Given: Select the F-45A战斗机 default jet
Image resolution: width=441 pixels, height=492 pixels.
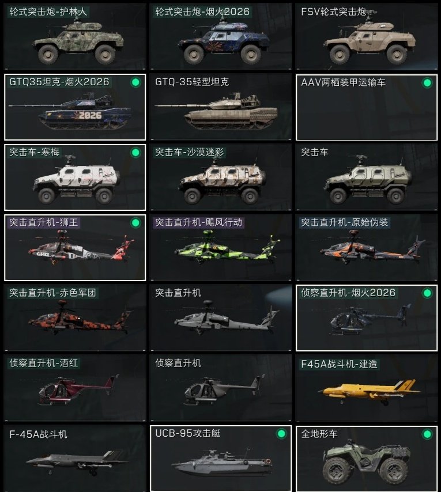Looking at the screenshot, I should (75, 459).
